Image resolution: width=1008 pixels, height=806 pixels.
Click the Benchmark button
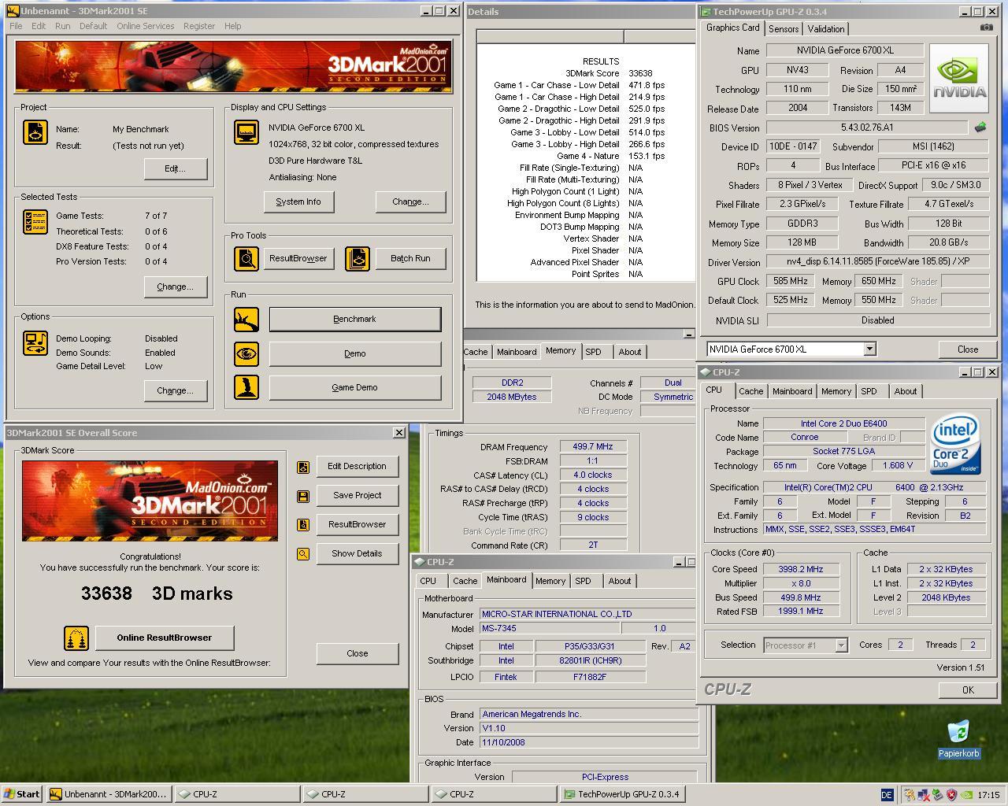coord(354,319)
